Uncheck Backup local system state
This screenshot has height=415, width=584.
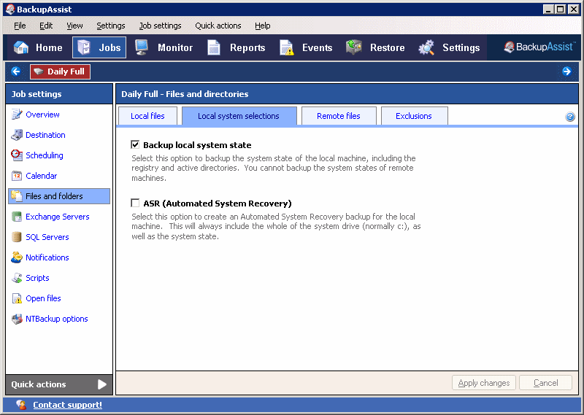(x=135, y=144)
